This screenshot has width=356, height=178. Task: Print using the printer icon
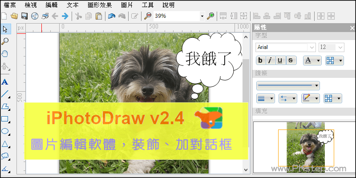click(45, 16)
